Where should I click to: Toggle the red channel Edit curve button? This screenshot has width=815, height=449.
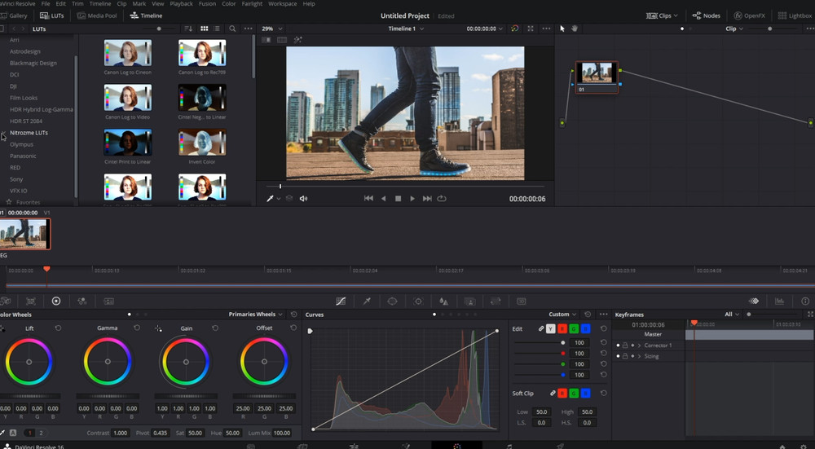562,329
